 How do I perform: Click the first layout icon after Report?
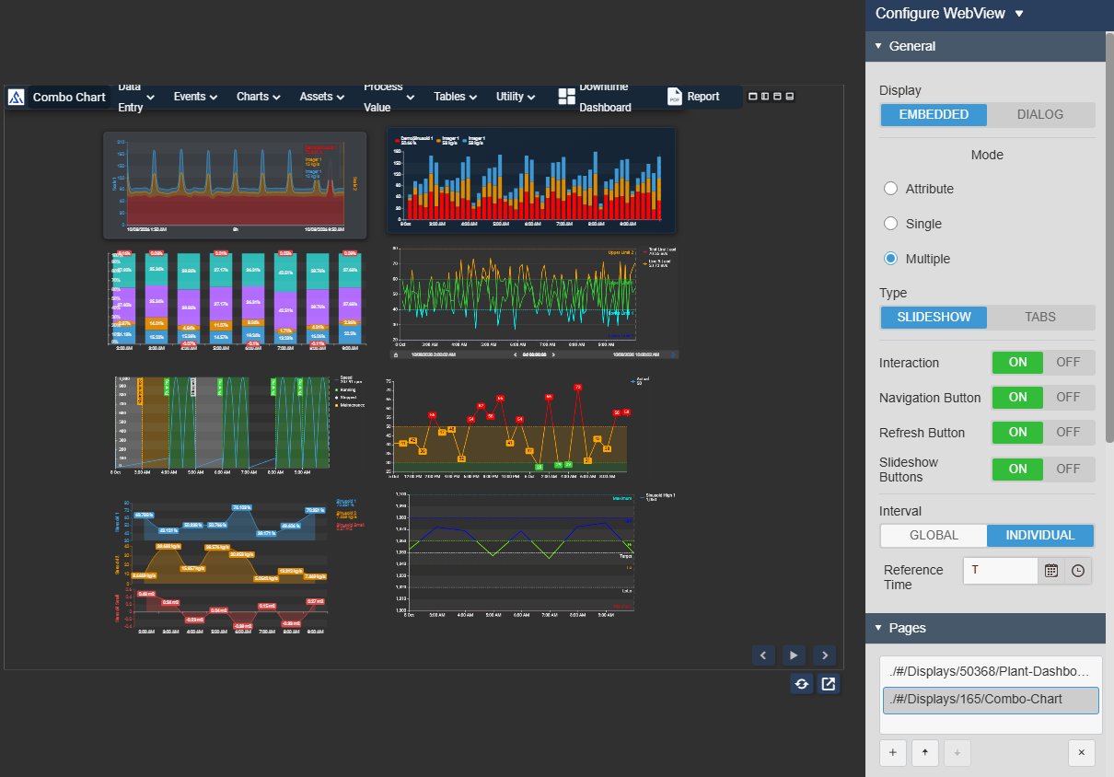tap(753, 97)
